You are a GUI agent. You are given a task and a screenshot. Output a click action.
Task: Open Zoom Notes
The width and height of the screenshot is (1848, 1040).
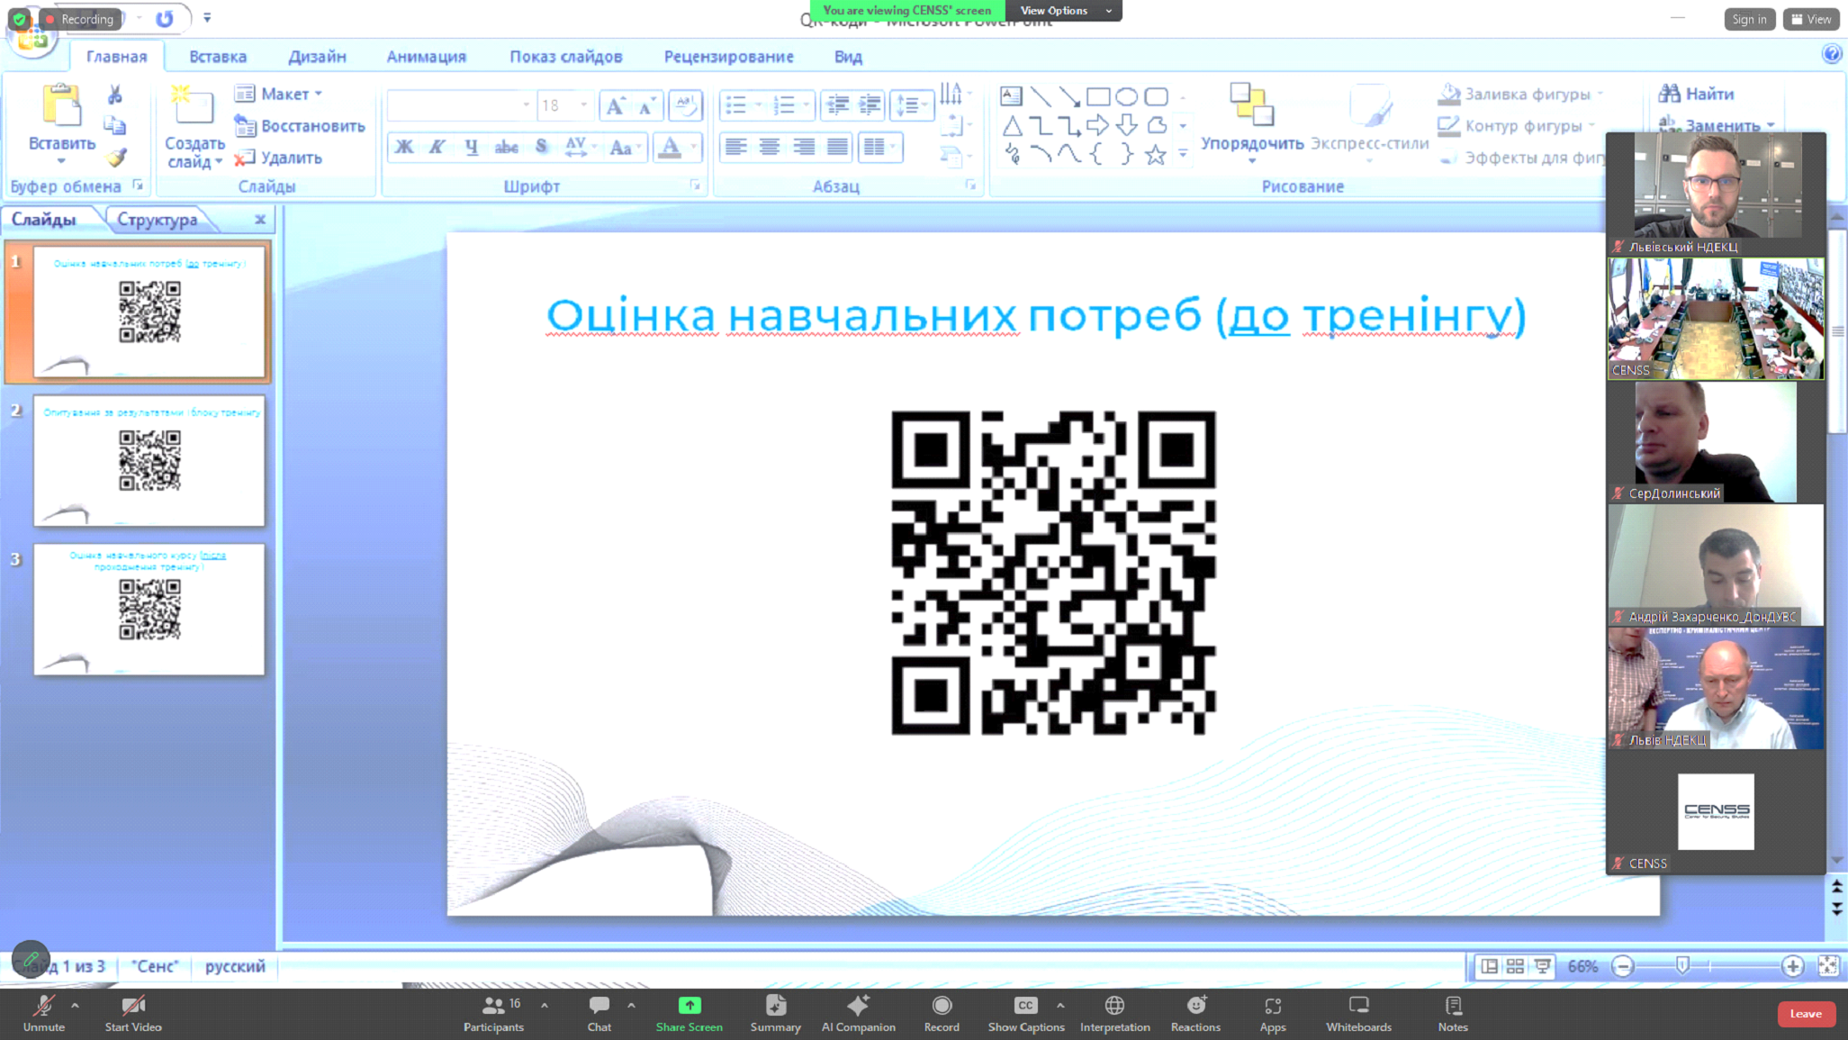click(x=1452, y=1013)
